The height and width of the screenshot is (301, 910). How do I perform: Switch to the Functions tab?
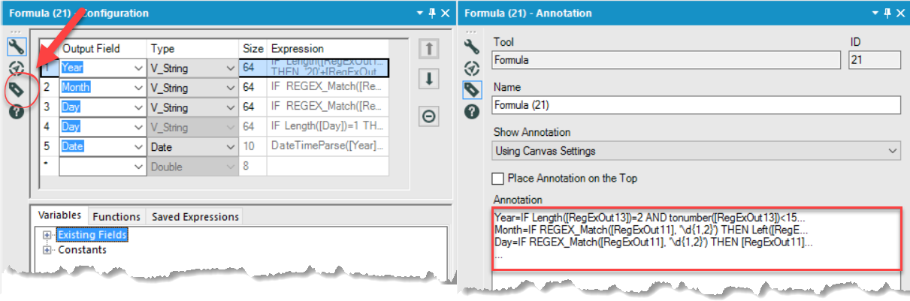[116, 216]
